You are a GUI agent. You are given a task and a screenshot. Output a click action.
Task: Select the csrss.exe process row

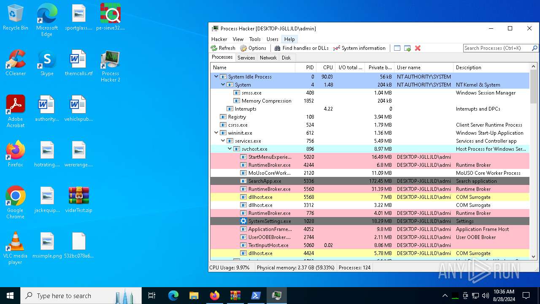[370, 125]
